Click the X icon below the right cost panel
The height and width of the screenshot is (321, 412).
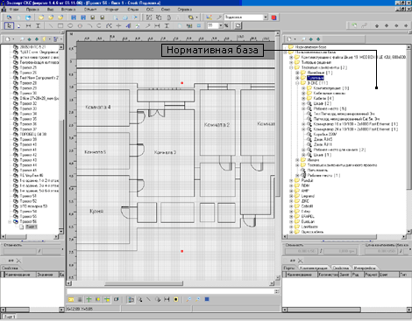(x=300, y=261)
